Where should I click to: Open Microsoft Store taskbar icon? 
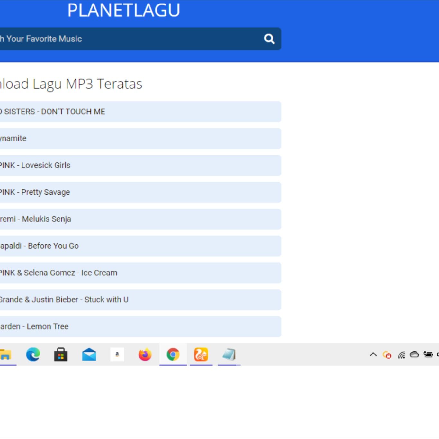61,354
